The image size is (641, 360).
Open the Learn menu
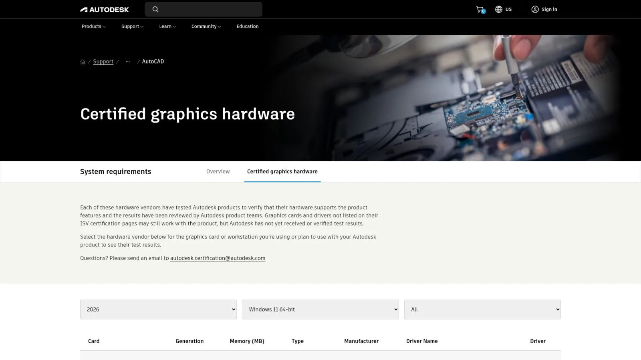coord(167,26)
